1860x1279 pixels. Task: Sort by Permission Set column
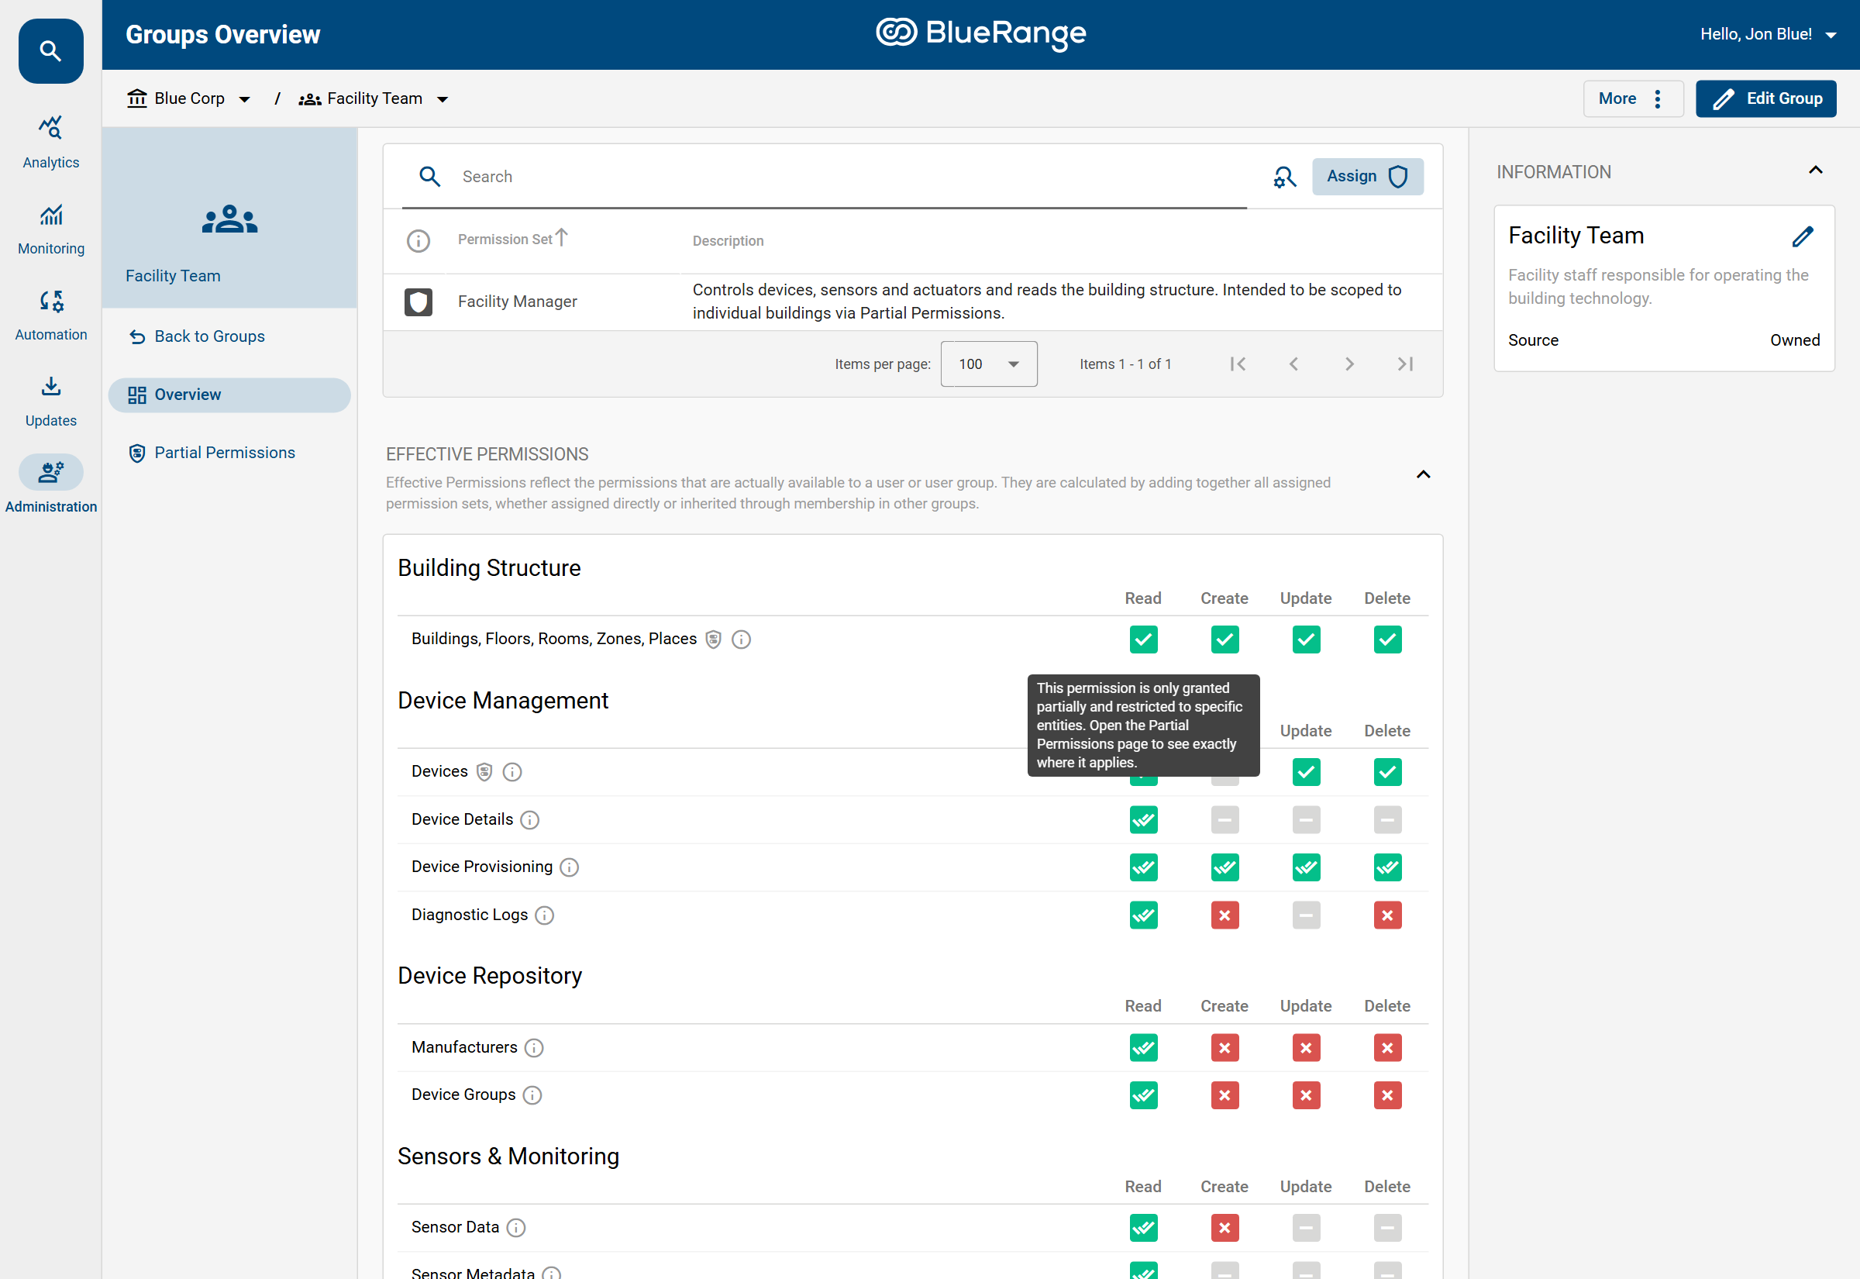tap(512, 239)
